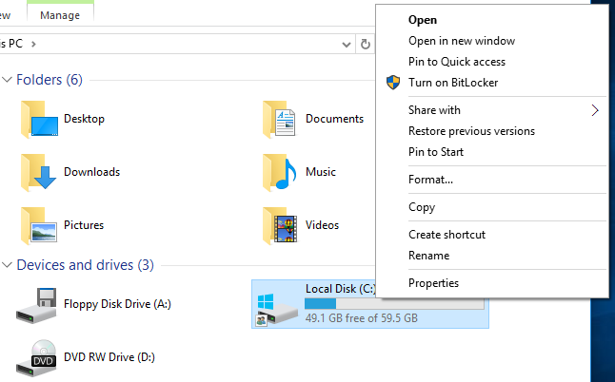Collapse the Devices and drives group
Viewport: 615px width, 382px height.
(7, 265)
